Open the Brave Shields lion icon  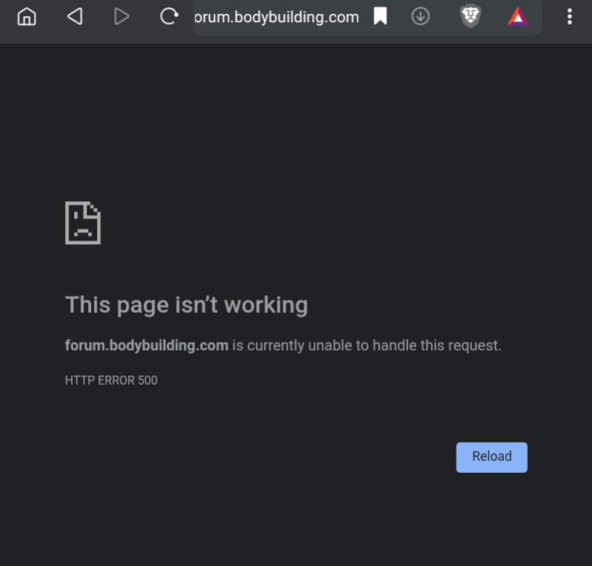pyautogui.click(x=470, y=16)
